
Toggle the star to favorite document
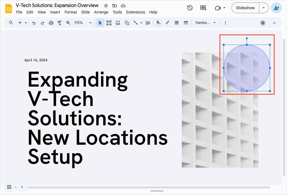pos(106,6)
